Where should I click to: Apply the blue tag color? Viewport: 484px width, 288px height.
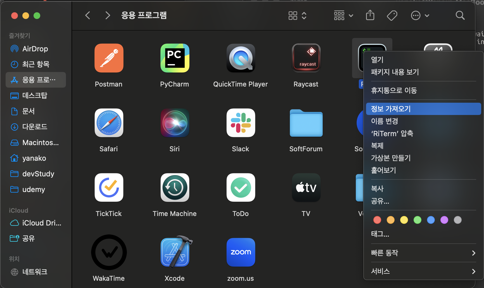click(431, 220)
